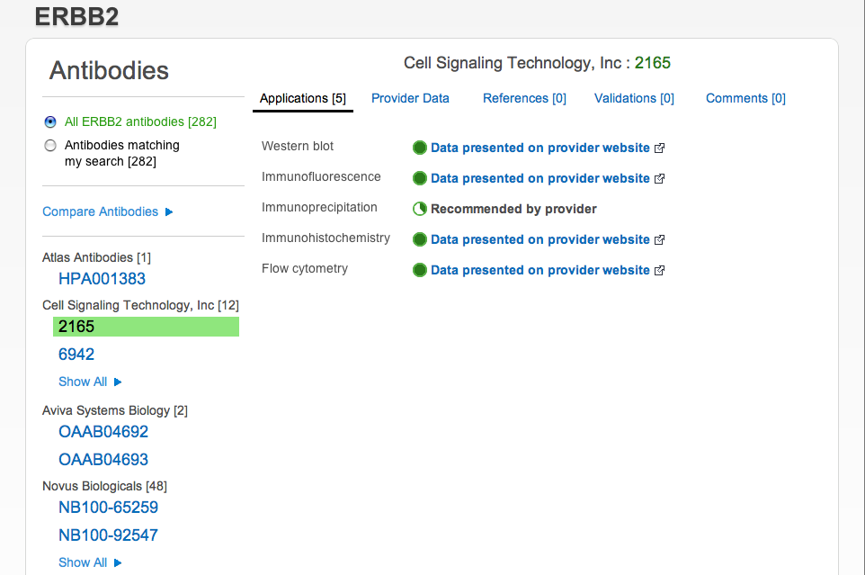This screenshot has width=865, height=575.
Task: Click the Flow cytometry green status indicator
Action: coord(419,270)
